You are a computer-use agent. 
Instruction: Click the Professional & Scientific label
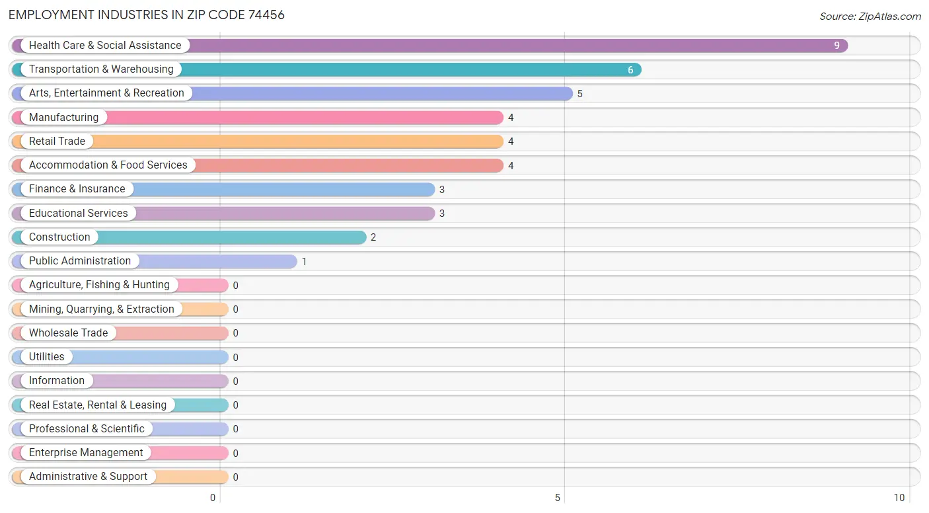point(87,428)
